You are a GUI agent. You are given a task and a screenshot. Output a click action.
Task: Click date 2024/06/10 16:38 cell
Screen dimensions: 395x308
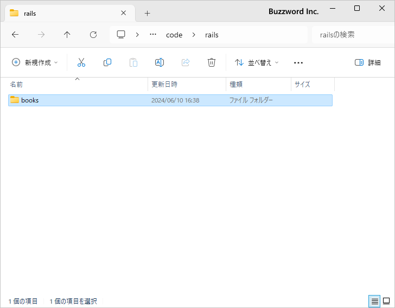175,100
